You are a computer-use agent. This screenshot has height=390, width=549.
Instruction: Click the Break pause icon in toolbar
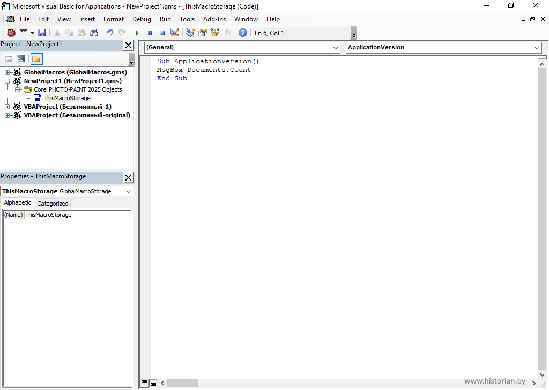coord(150,33)
